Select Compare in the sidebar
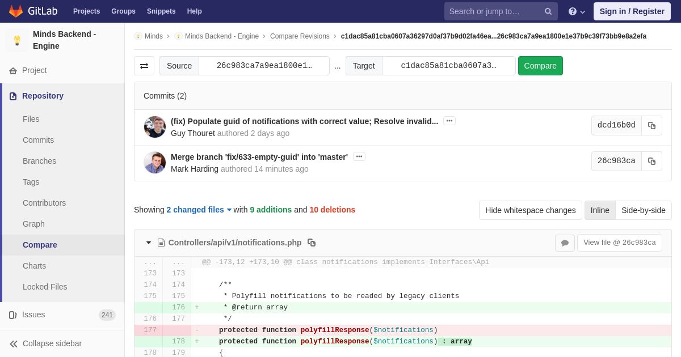This screenshot has height=357, width=681. [x=40, y=245]
